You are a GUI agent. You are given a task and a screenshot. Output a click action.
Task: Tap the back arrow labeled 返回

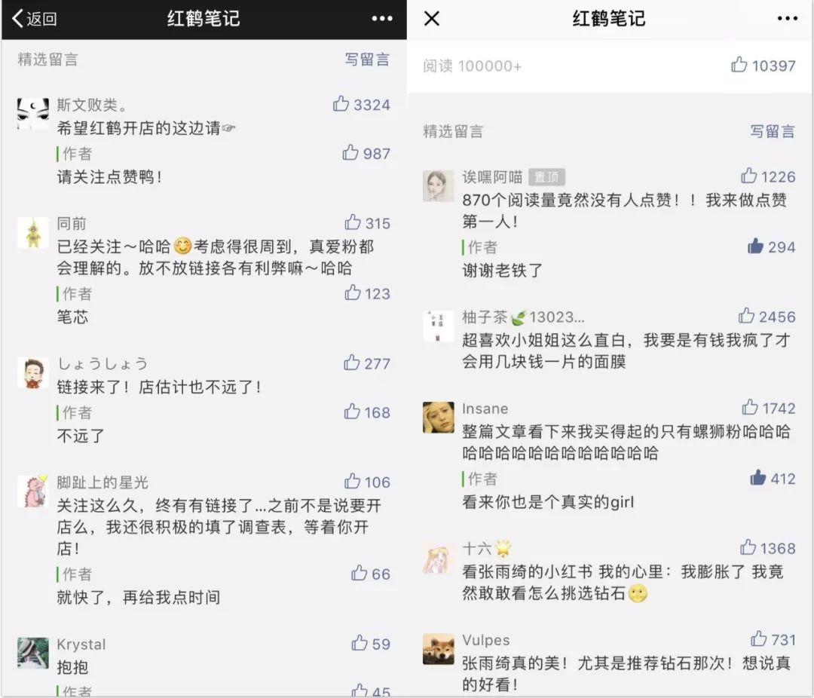(34, 19)
